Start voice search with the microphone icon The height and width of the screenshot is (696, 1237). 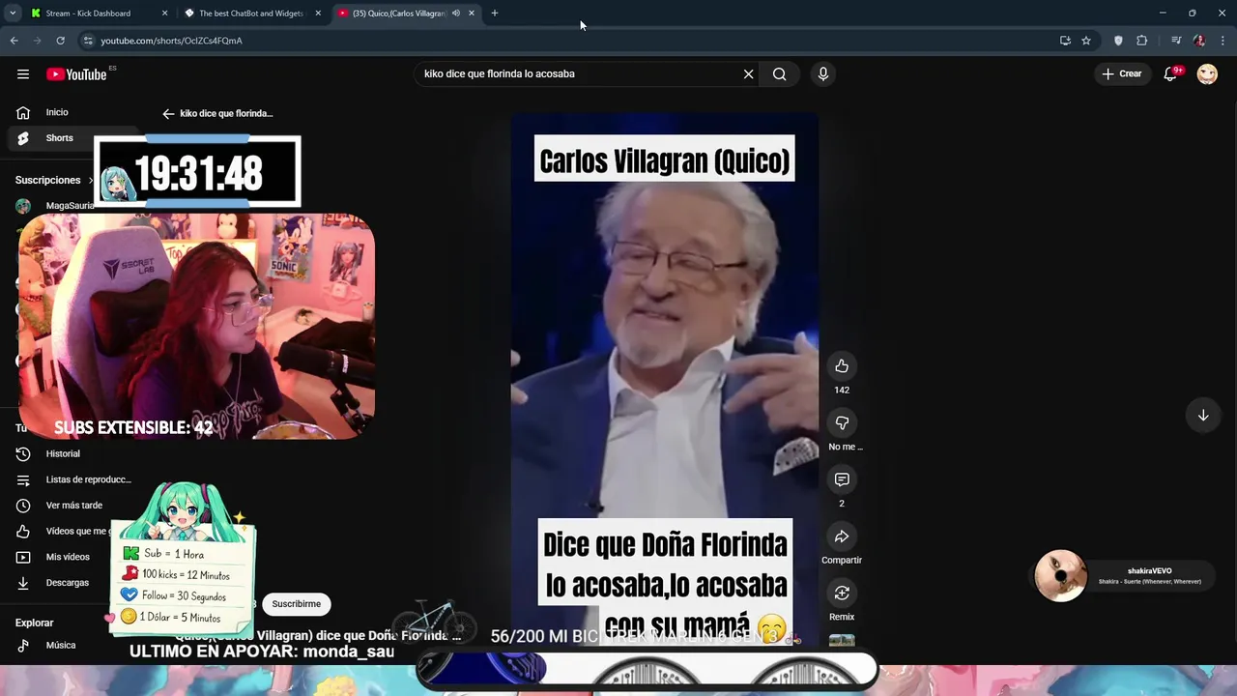pos(822,74)
